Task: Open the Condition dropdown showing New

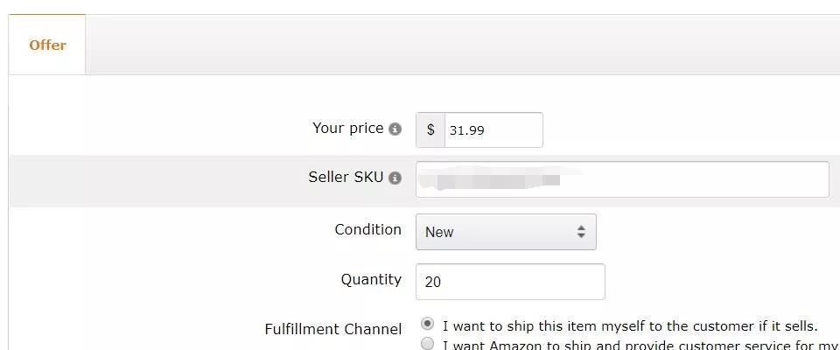Action: (x=506, y=232)
